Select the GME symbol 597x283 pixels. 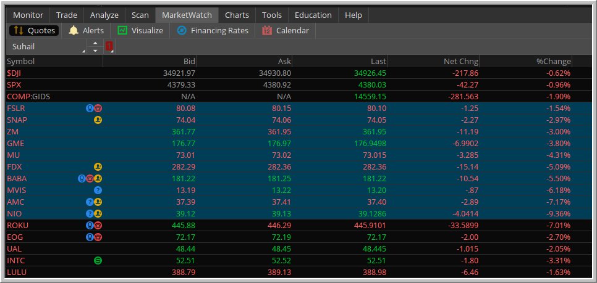(x=15, y=144)
